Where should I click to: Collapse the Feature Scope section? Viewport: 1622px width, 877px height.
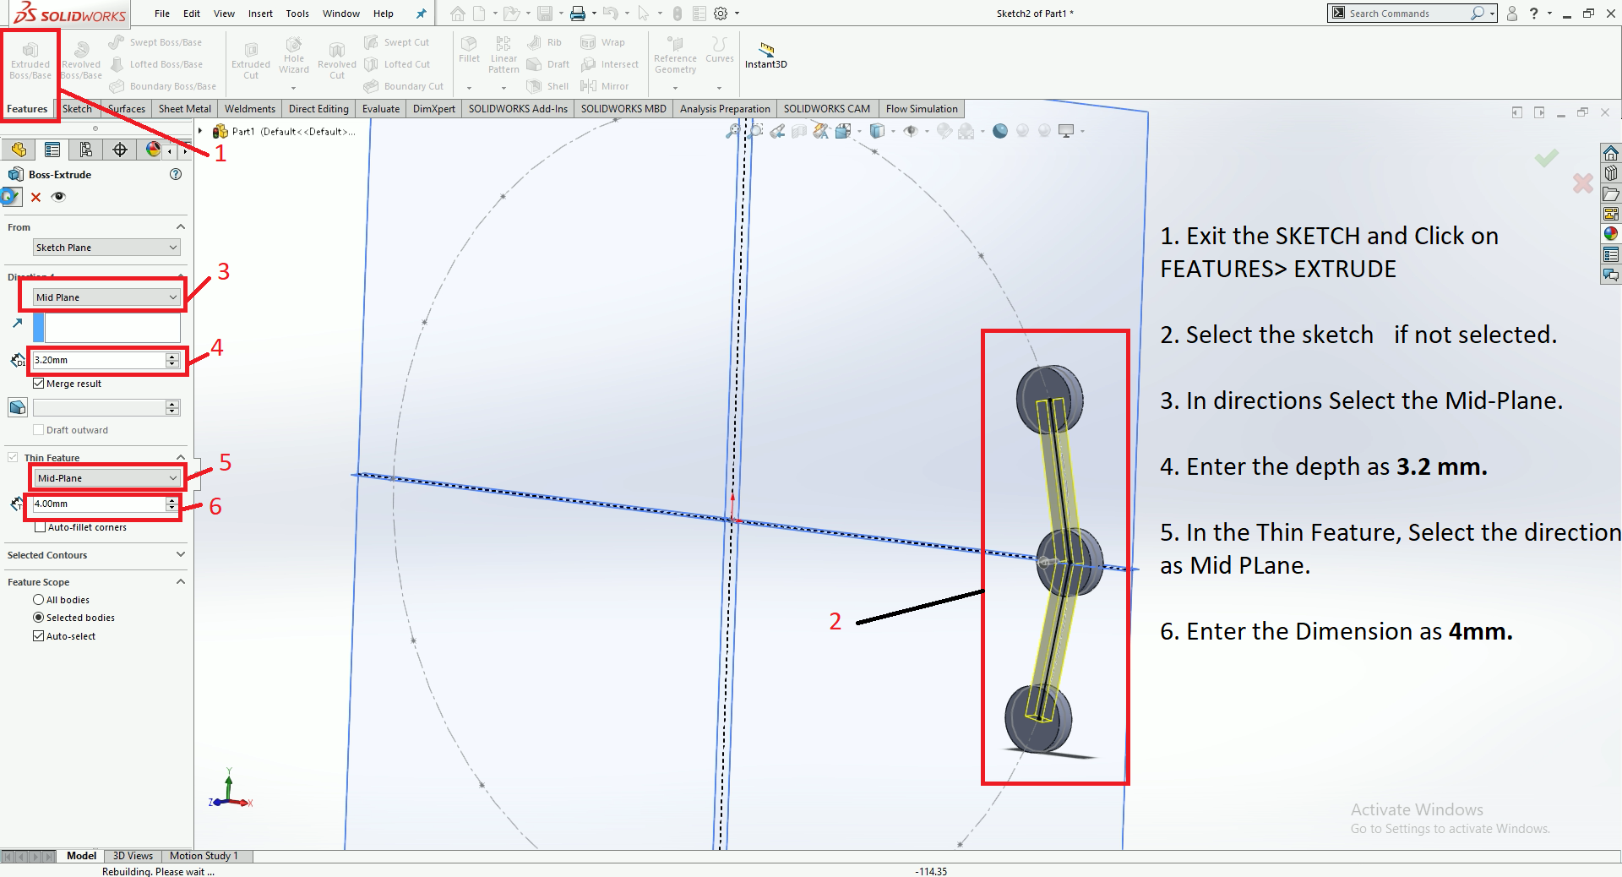point(180,582)
